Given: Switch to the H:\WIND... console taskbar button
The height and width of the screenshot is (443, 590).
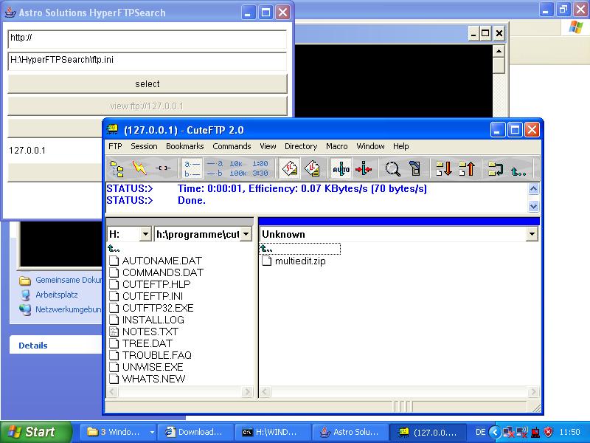Looking at the screenshot, I should [273, 432].
